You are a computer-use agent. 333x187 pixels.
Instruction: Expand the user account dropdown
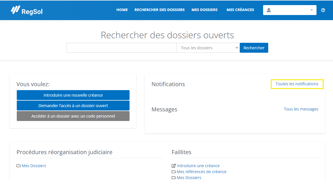tap(290, 10)
